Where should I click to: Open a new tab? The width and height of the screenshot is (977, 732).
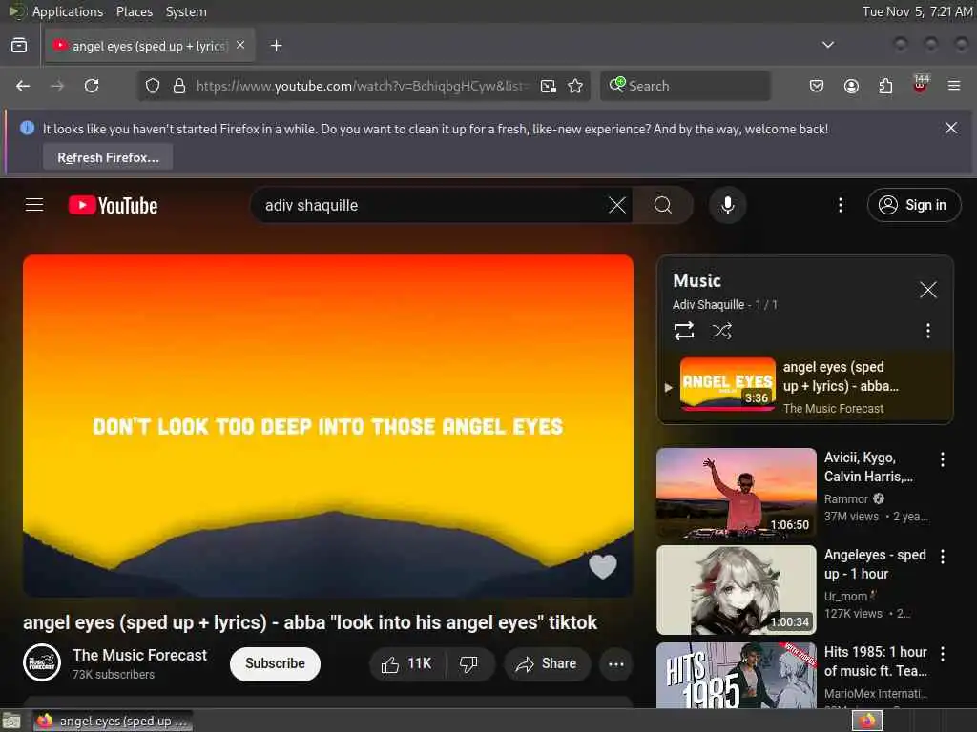point(276,46)
